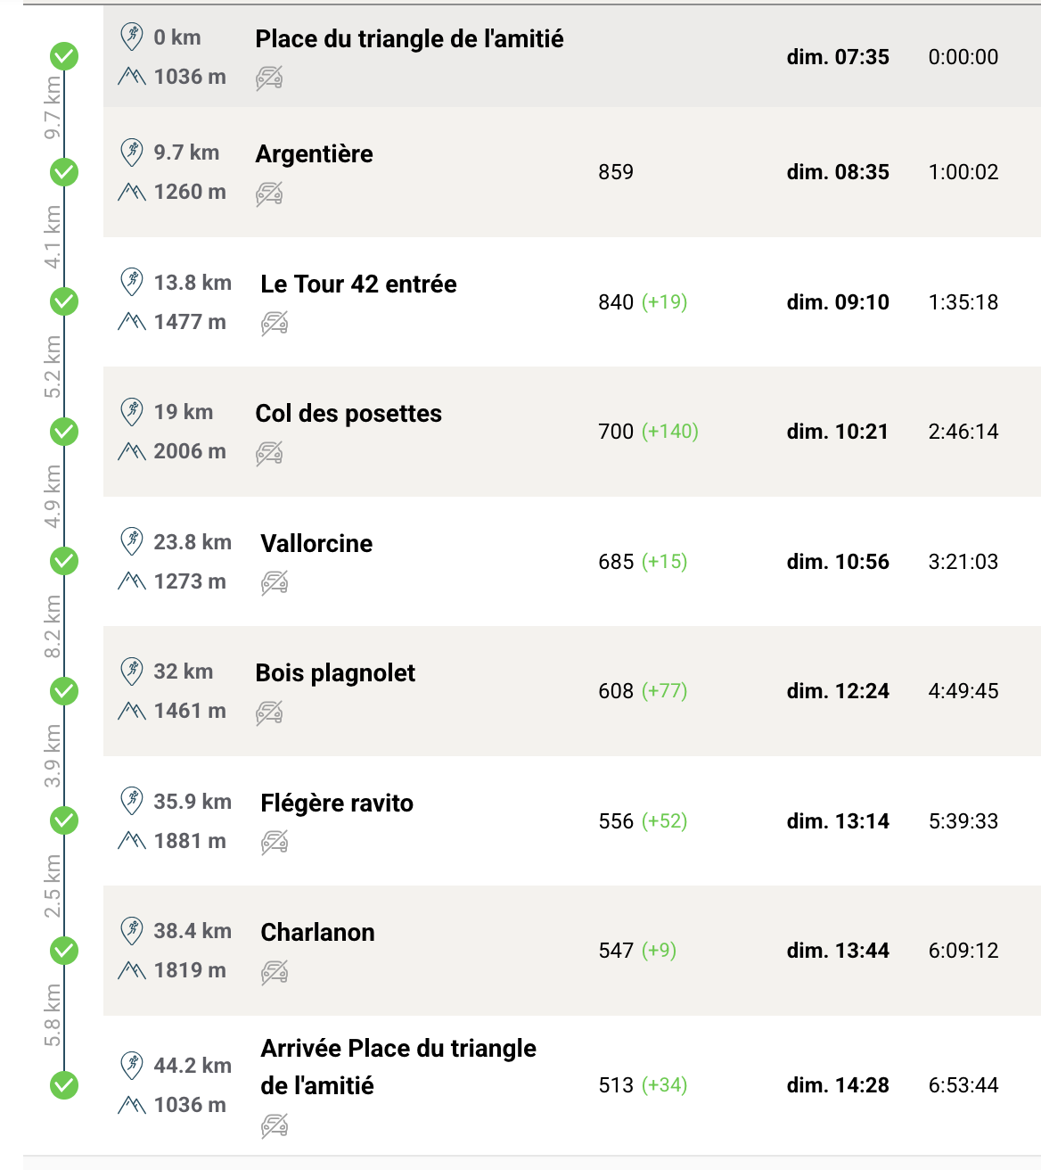Click the ranking 700 (+140) at Col des posettes

pos(648,432)
